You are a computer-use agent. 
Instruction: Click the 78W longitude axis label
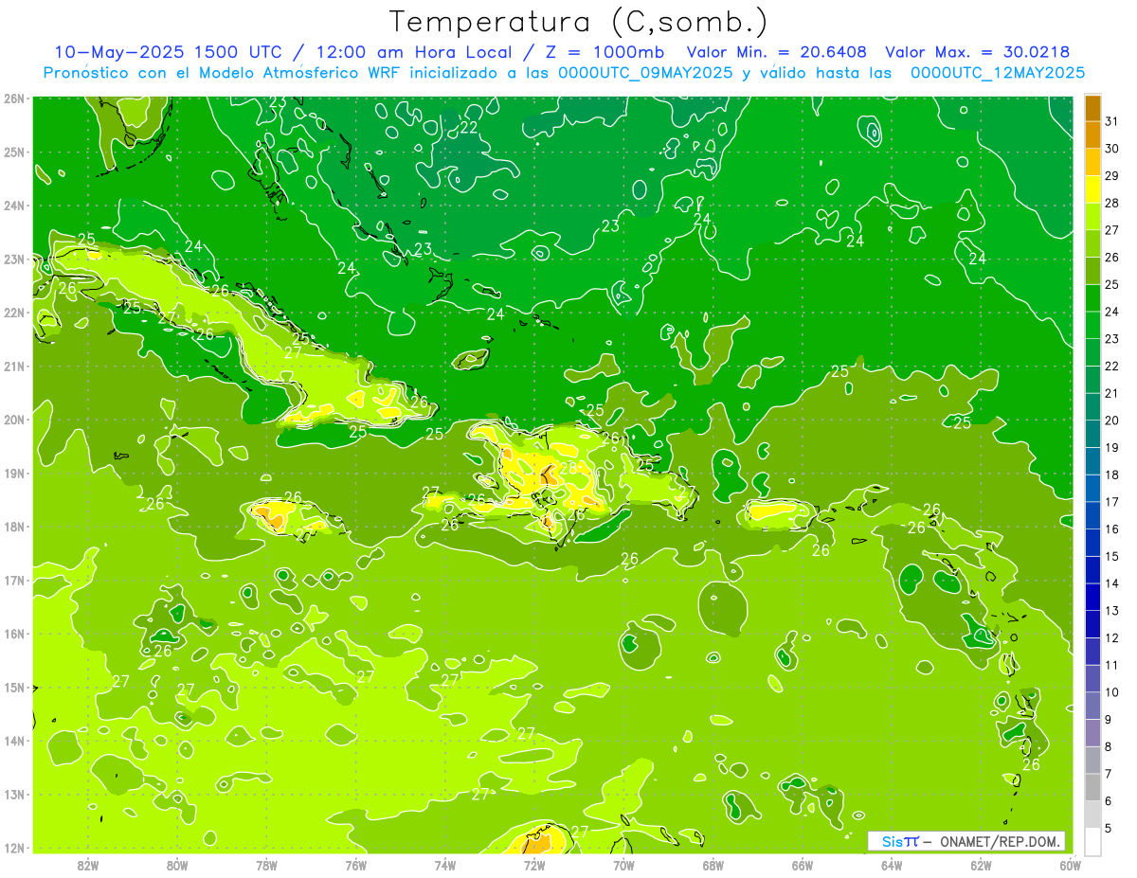(266, 865)
